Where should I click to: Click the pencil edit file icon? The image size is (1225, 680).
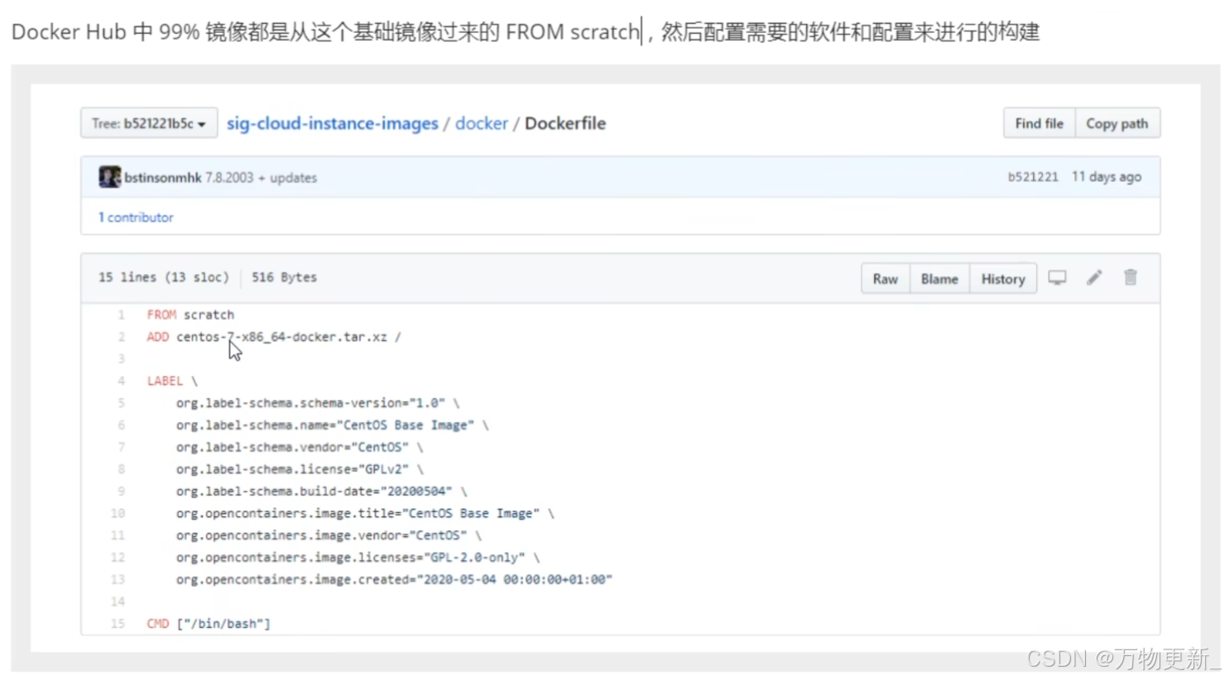[1094, 277]
